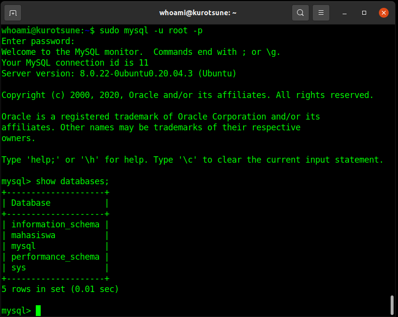Screen dimensions: 398x317
Task: Select the mysql database table row
Action: point(55,246)
